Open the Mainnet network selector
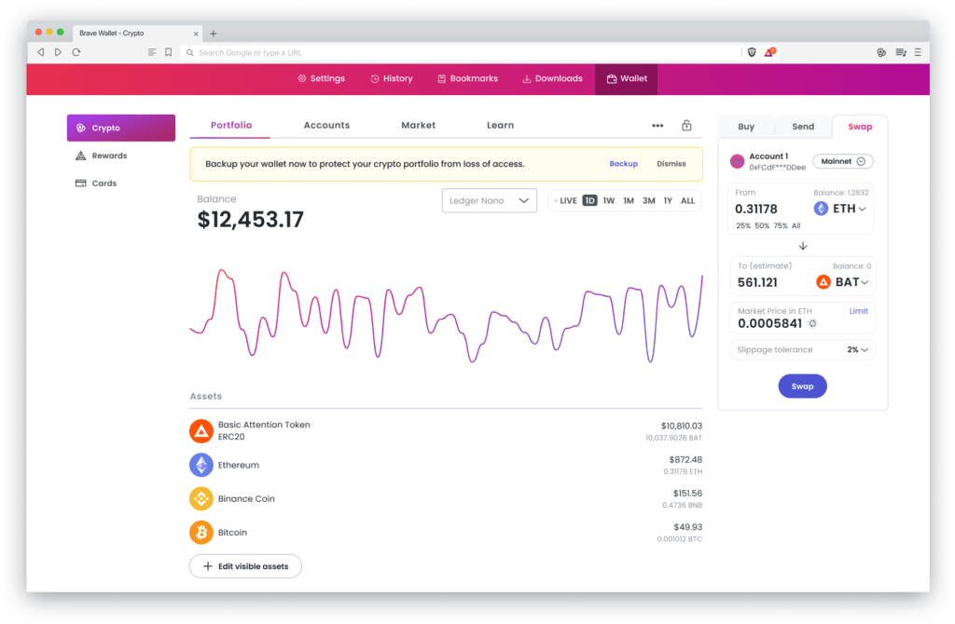Image resolution: width=955 pixels, height=624 pixels. (843, 161)
